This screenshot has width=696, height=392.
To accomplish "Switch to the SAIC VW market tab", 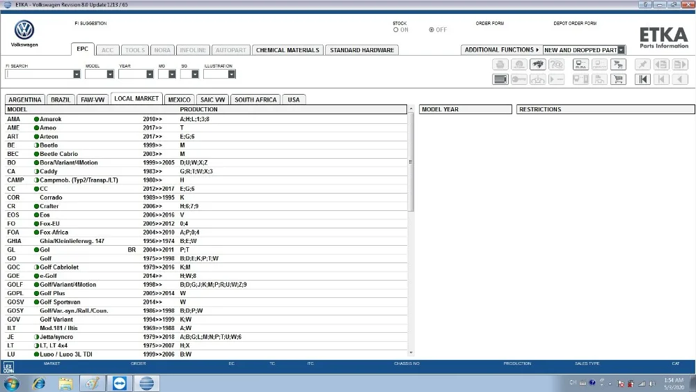I will click(212, 100).
